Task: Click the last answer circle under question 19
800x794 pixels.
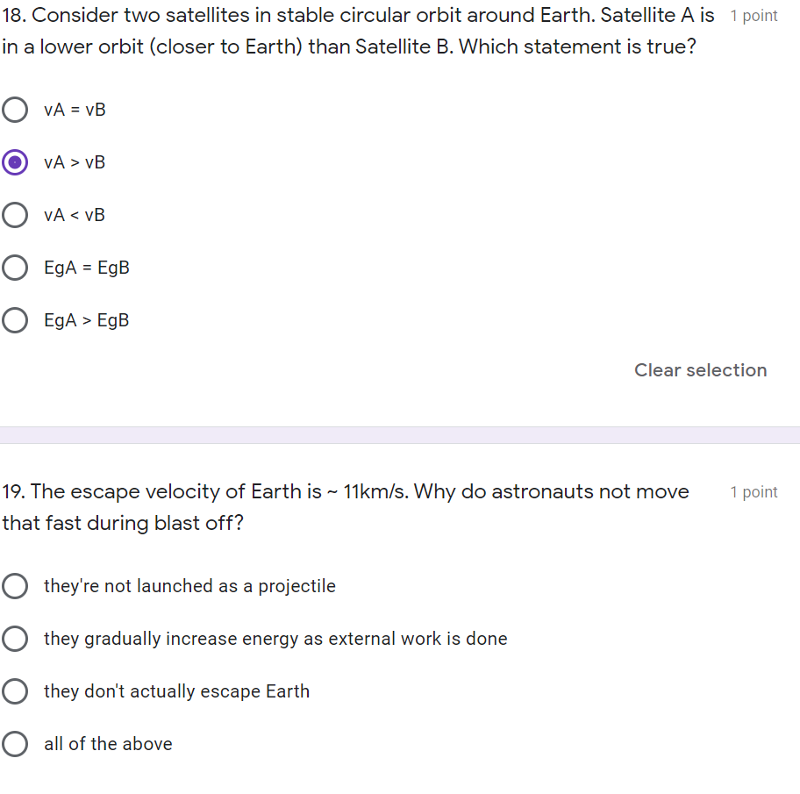Action: (x=15, y=744)
